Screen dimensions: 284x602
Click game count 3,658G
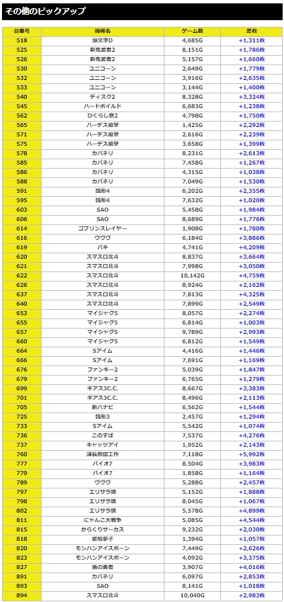(x=193, y=144)
